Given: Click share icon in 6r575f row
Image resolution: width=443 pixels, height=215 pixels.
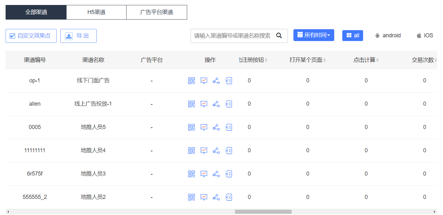Looking at the screenshot, I should click(216, 174).
